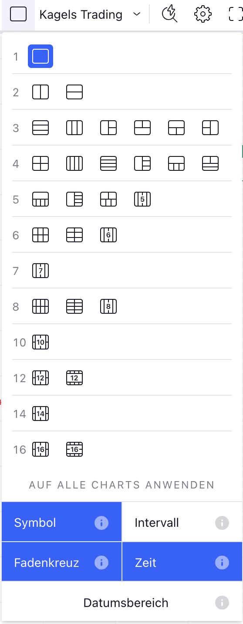Pick the 5-chart layout icon labeled 5

coord(142,199)
